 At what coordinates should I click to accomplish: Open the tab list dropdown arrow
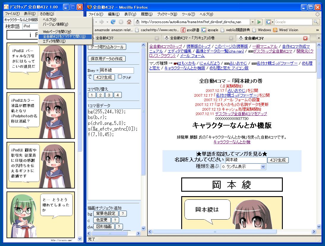pyautogui.click(x=319, y=38)
